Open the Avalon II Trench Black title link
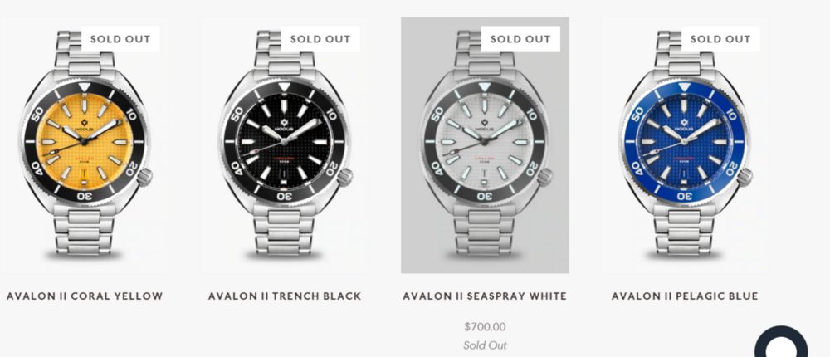This screenshot has width=830, height=357. click(x=285, y=296)
